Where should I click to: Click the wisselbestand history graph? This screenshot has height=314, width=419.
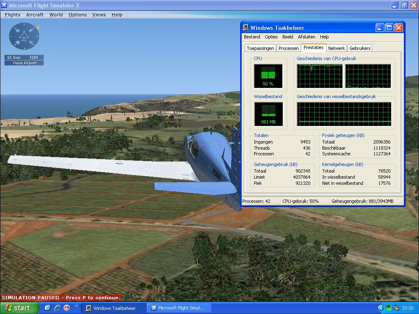[344, 114]
